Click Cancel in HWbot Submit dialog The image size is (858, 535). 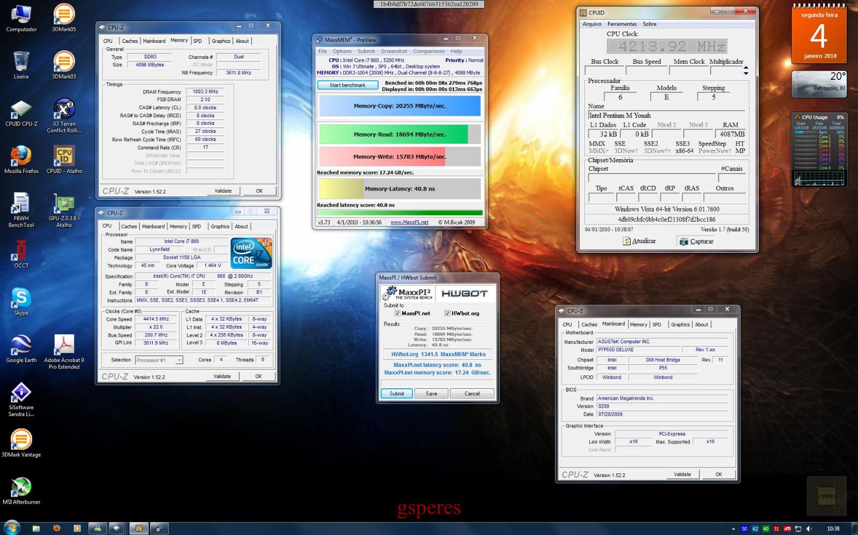coord(472,394)
